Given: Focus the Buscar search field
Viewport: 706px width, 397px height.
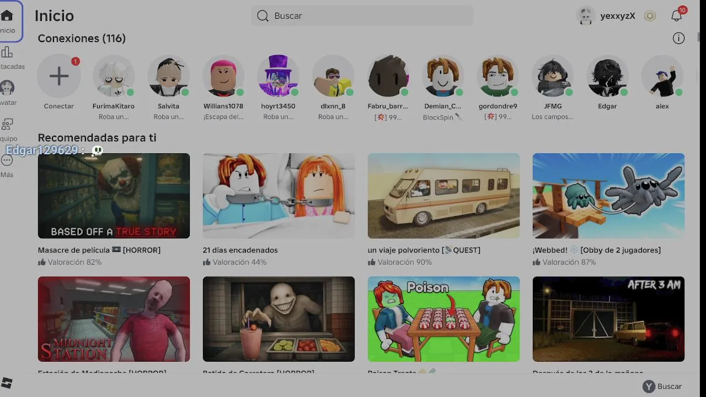Looking at the screenshot, I should (x=362, y=16).
